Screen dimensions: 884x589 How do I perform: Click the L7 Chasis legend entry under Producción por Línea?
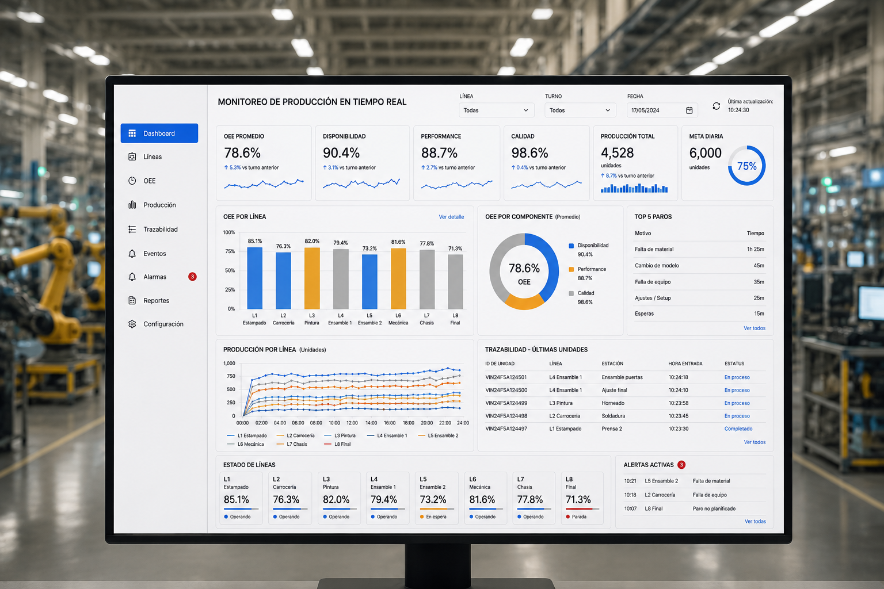click(x=292, y=445)
